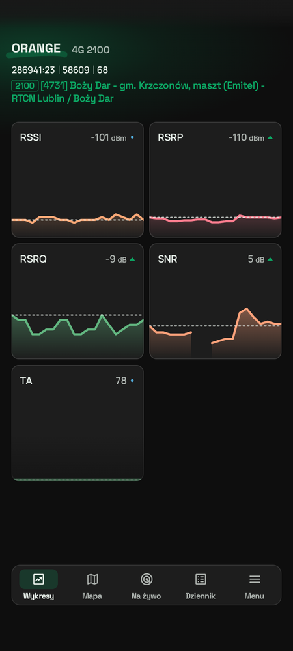Tap the hamburger Menu icon
This screenshot has height=651, width=293.
[x=255, y=579]
